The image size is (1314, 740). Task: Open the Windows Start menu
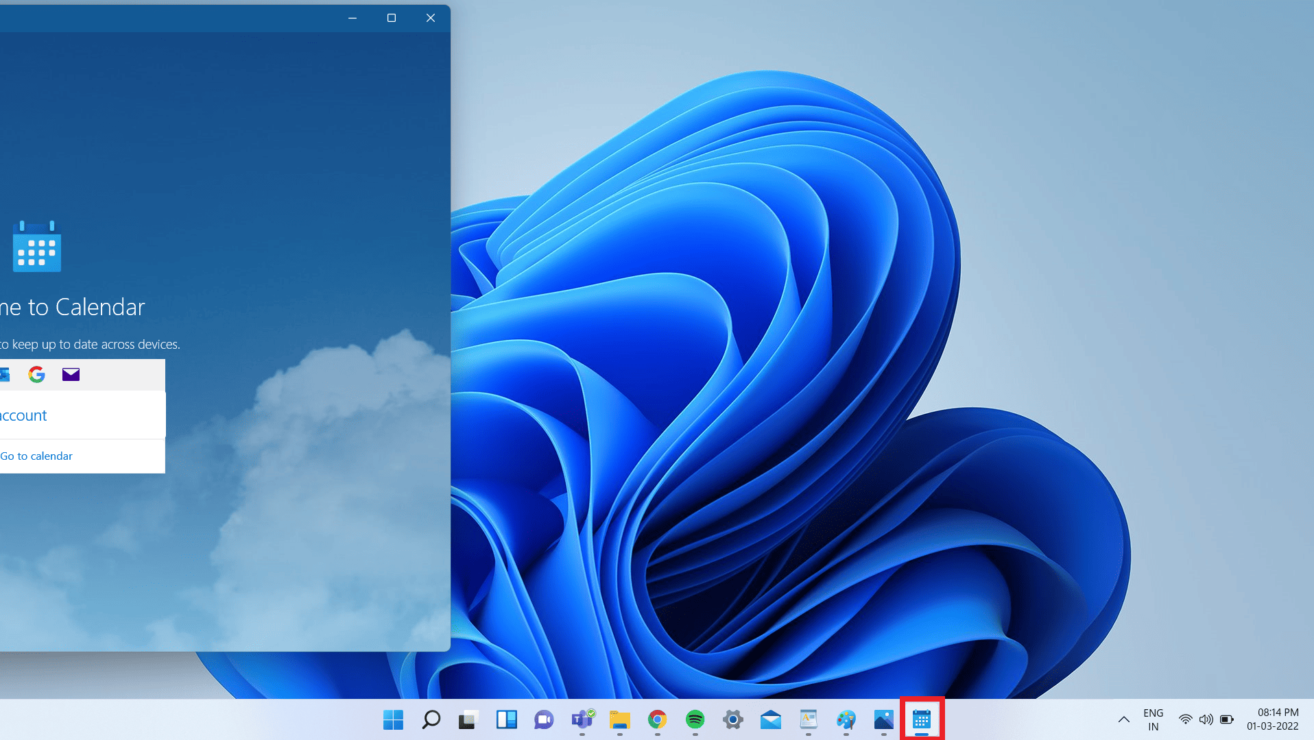(393, 719)
